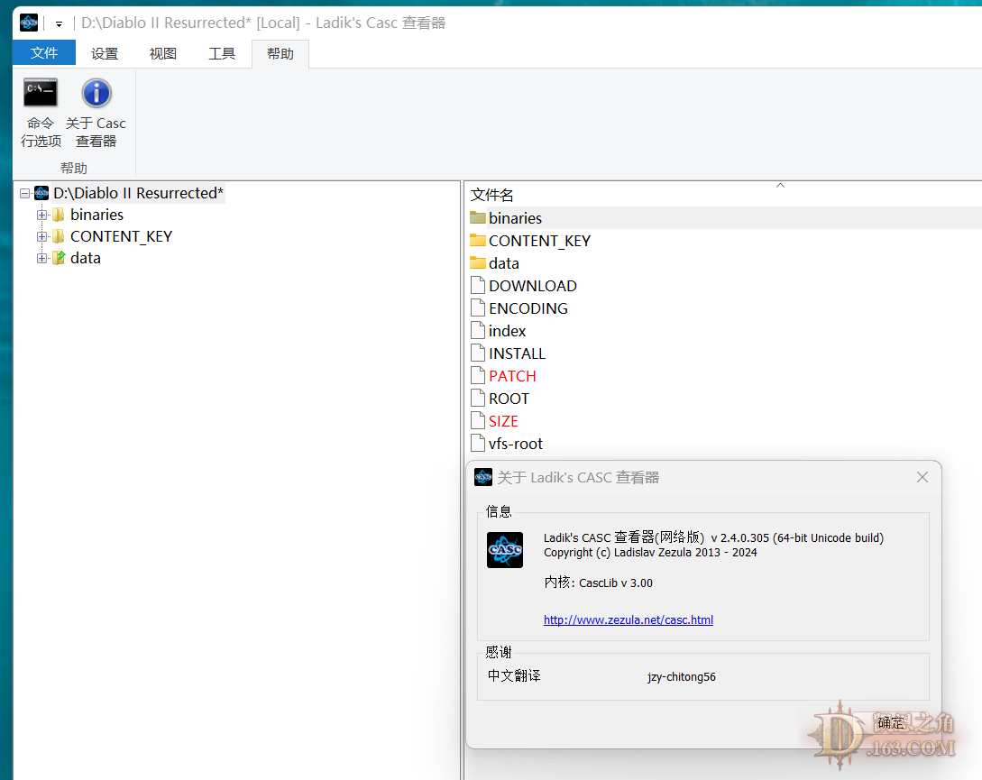Expand the CONTENT_KEY folder in tree
The height and width of the screenshot is (780, 982).
coord(42,236)
